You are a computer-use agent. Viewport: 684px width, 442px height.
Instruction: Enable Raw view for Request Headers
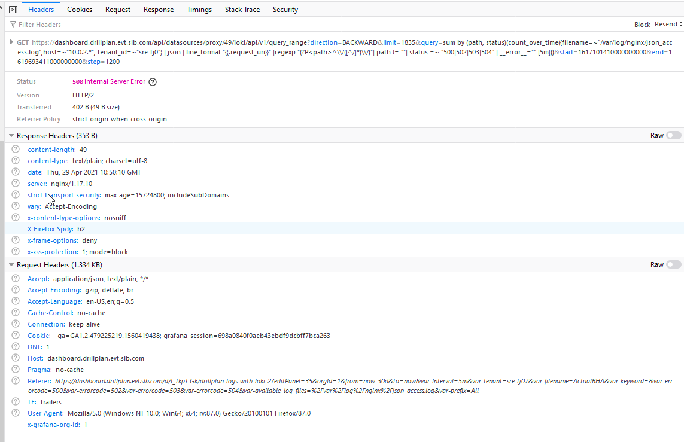point(673,264)
